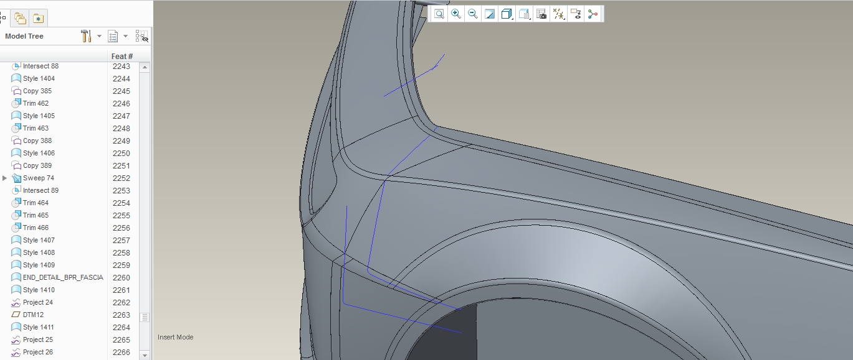
Task: Open Model Tree Settings hammer icon
Action: [x=86, y=36]
